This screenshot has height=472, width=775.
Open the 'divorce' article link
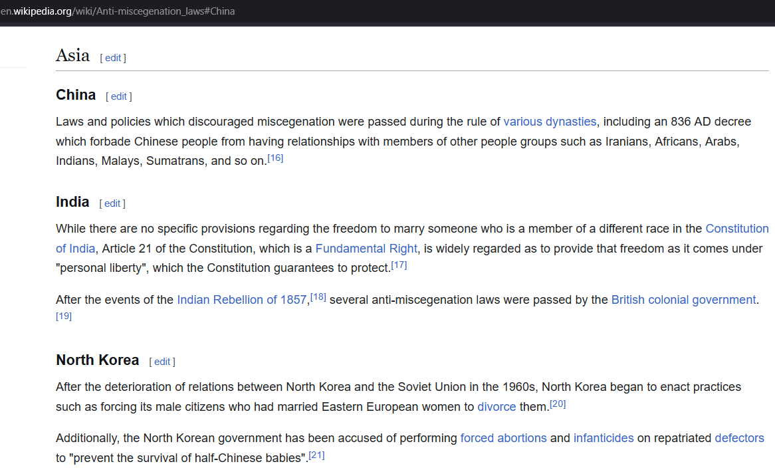497,406
